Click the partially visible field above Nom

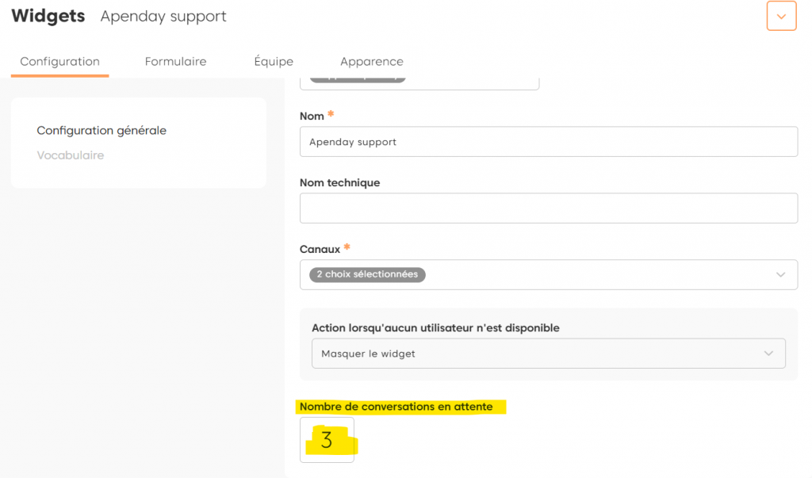[419, 82]
